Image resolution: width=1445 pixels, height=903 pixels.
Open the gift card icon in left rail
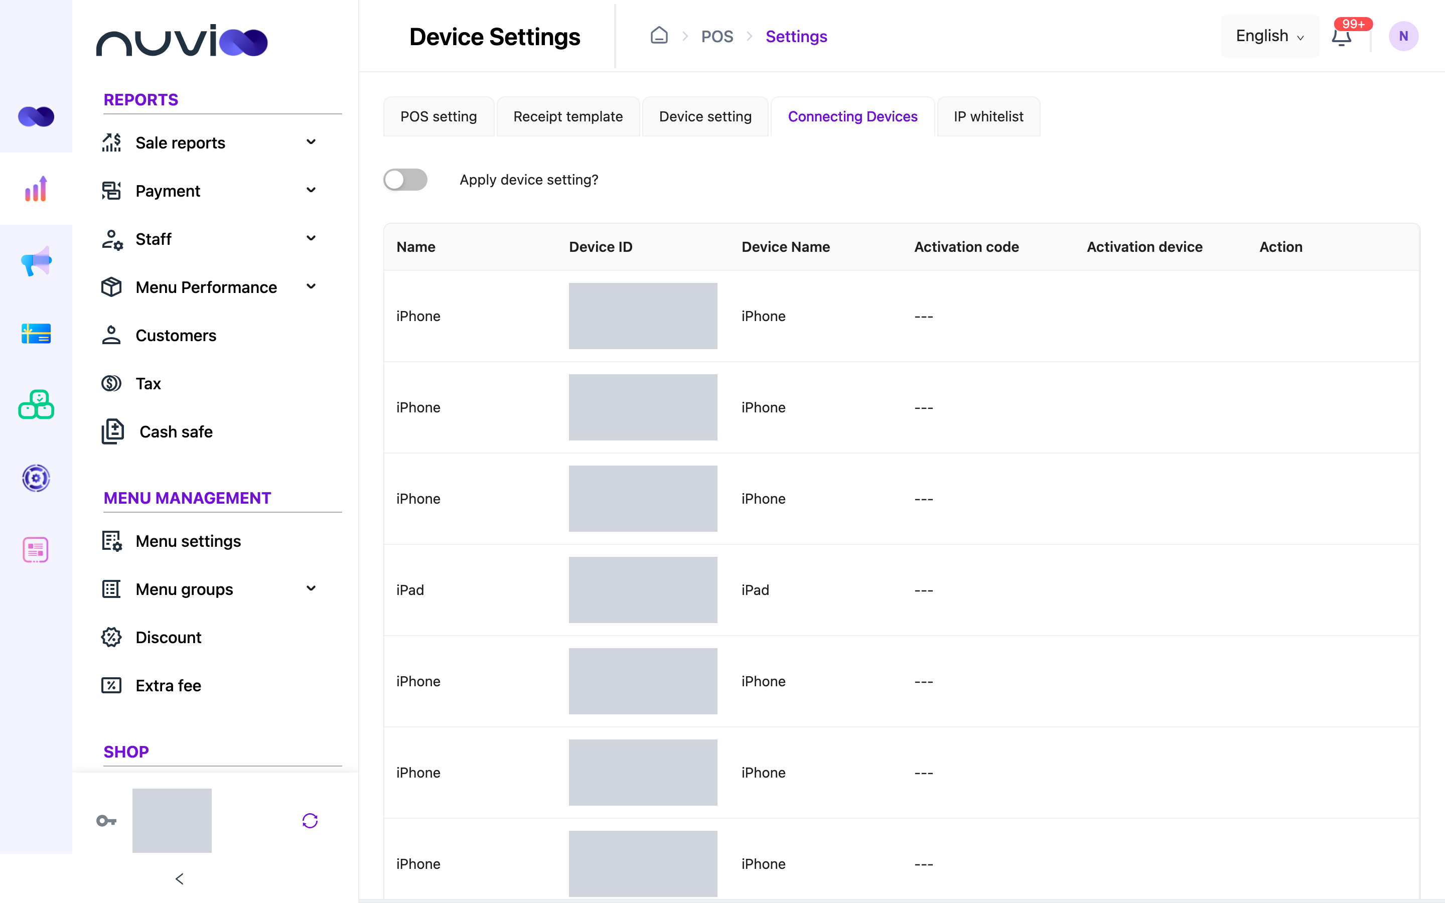36,333
